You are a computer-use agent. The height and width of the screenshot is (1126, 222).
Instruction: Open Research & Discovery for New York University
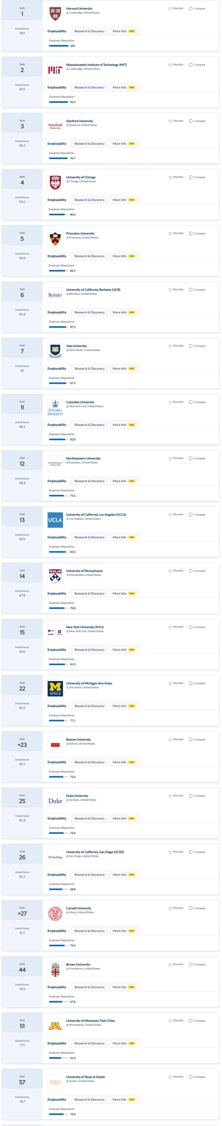tap(90, 650)
